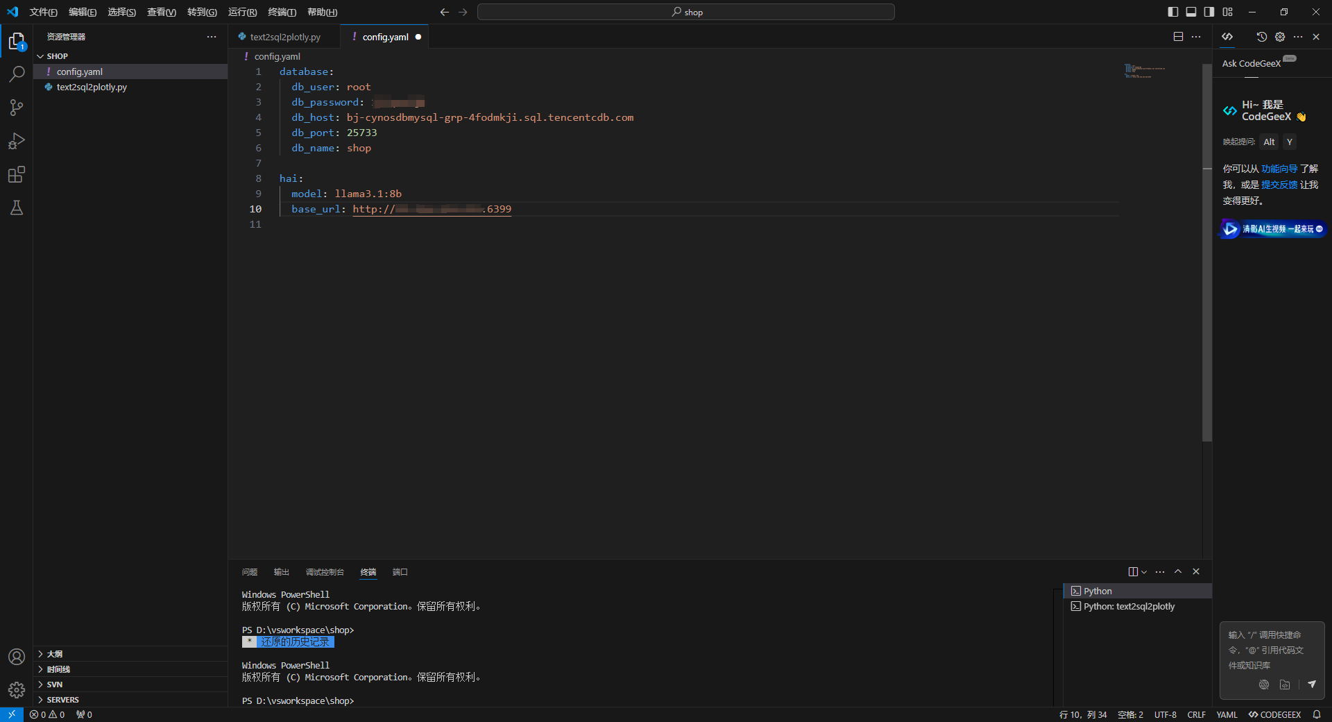Change file encoding UTF-8
The image size is (1332, 722).
(x=1165, y=714)
